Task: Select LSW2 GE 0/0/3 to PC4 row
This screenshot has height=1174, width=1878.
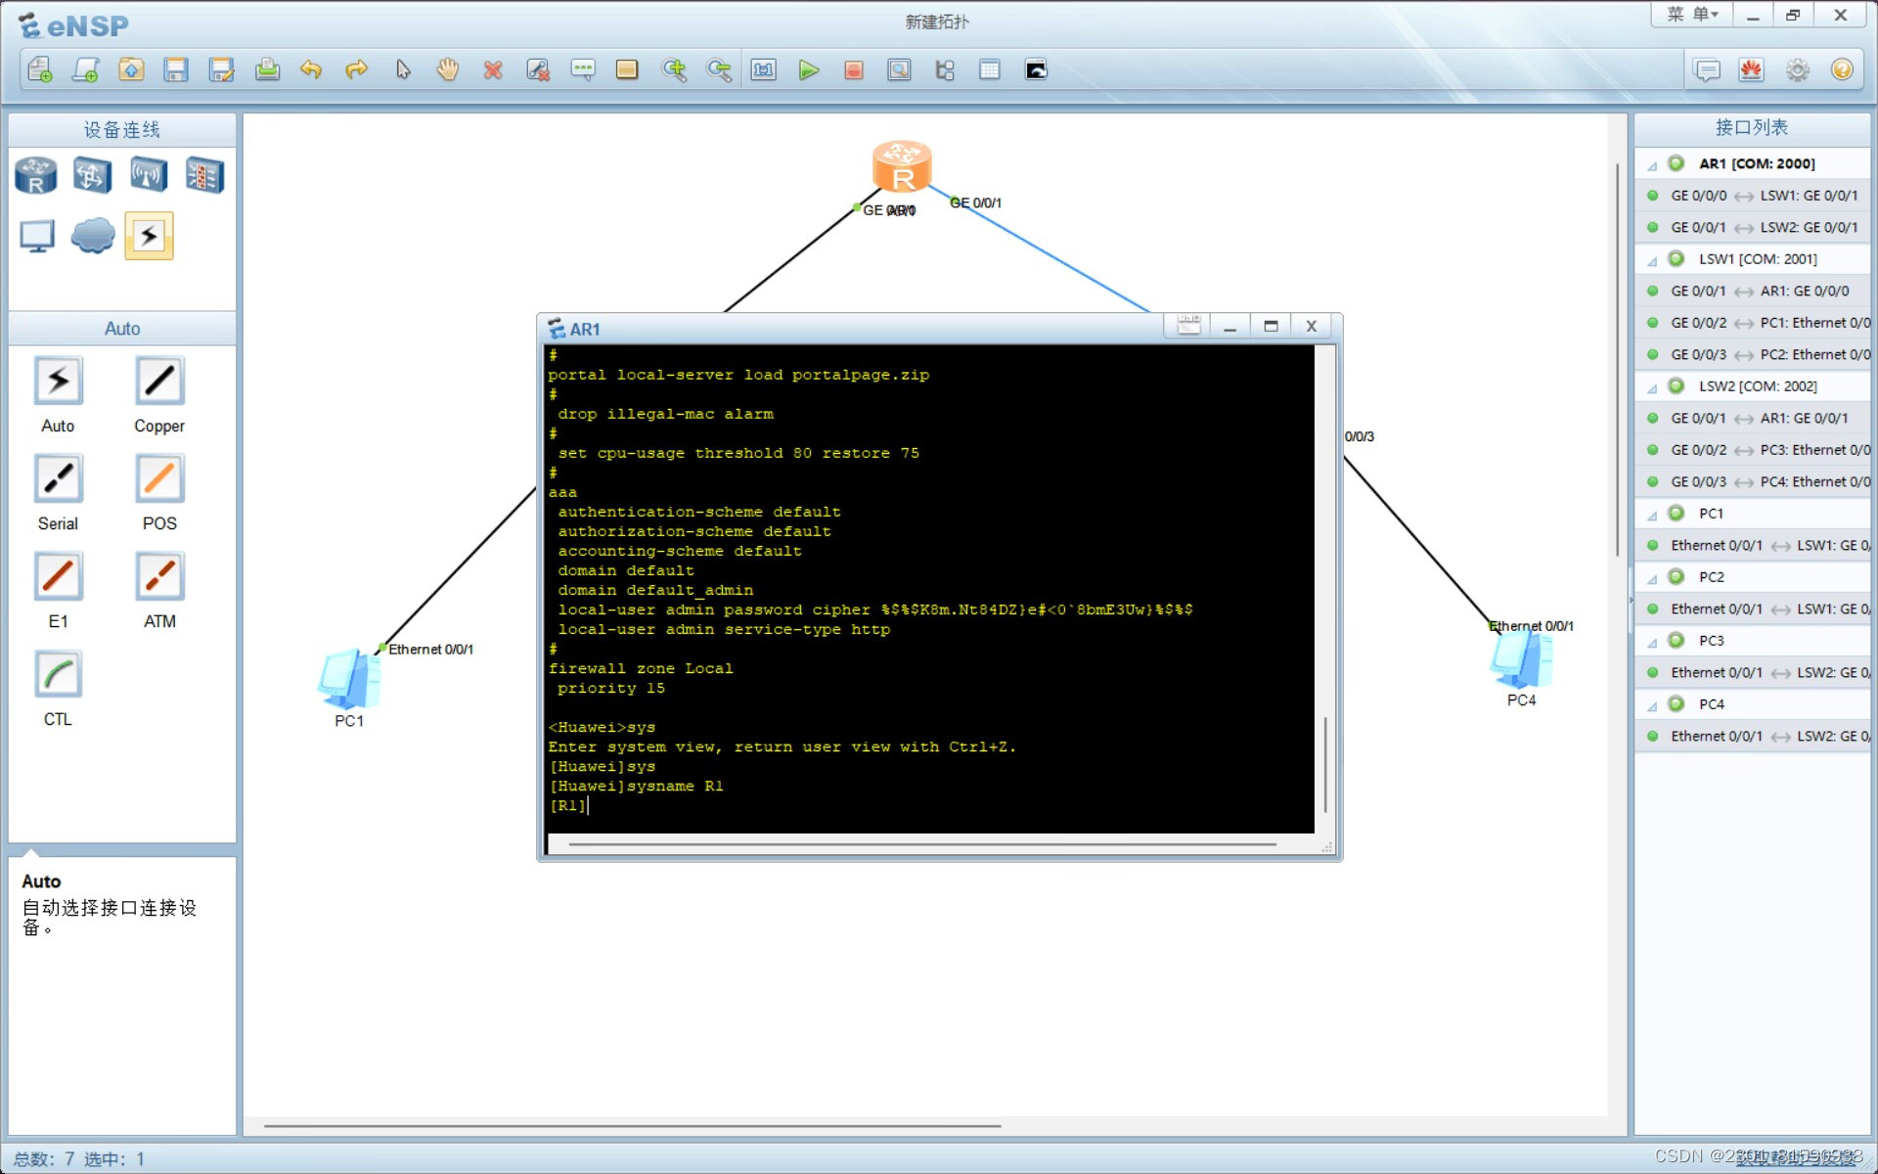Action: (1753, 481)
